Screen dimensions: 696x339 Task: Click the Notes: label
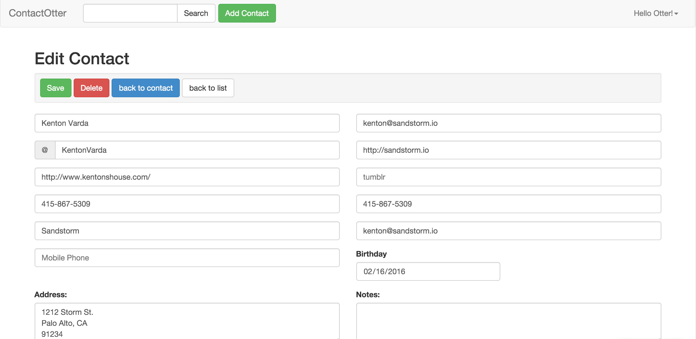(x=368, y=294)
